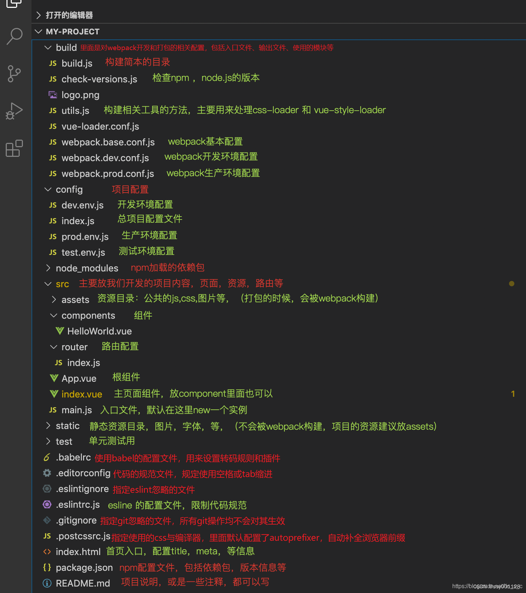
Task: Click the JS icon beside dev.env.js
Action: [x=53, y=205]
